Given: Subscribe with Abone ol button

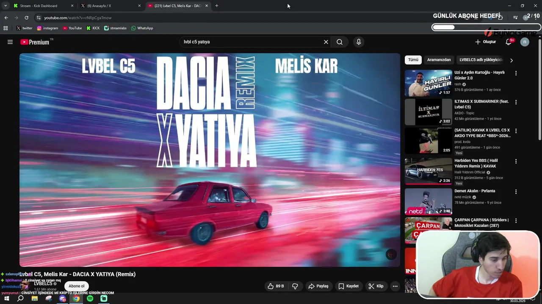Looking at the screenshot, I should pos(77,286).
